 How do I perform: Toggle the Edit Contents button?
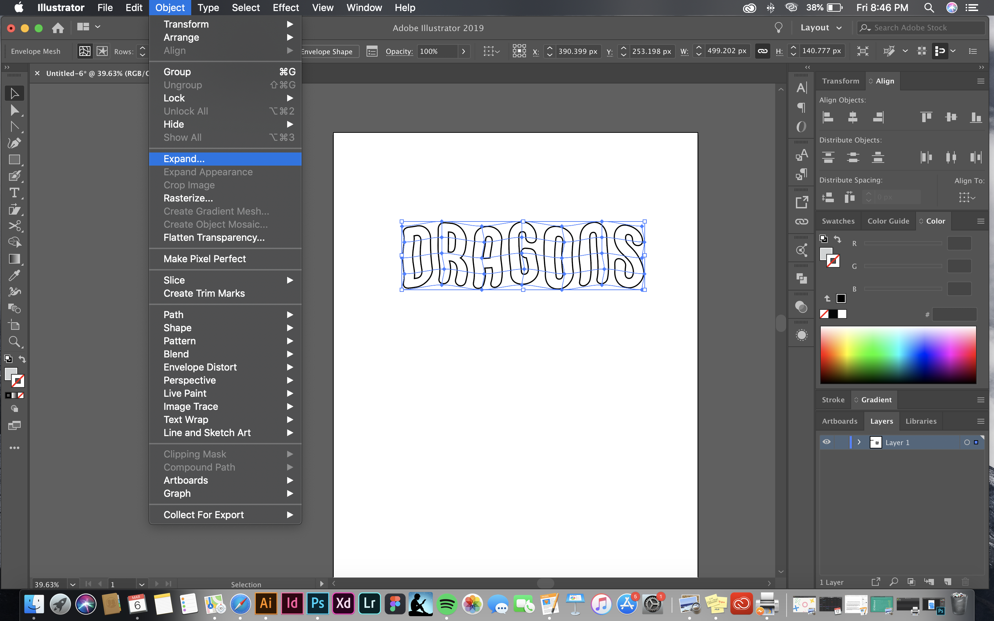102,51
